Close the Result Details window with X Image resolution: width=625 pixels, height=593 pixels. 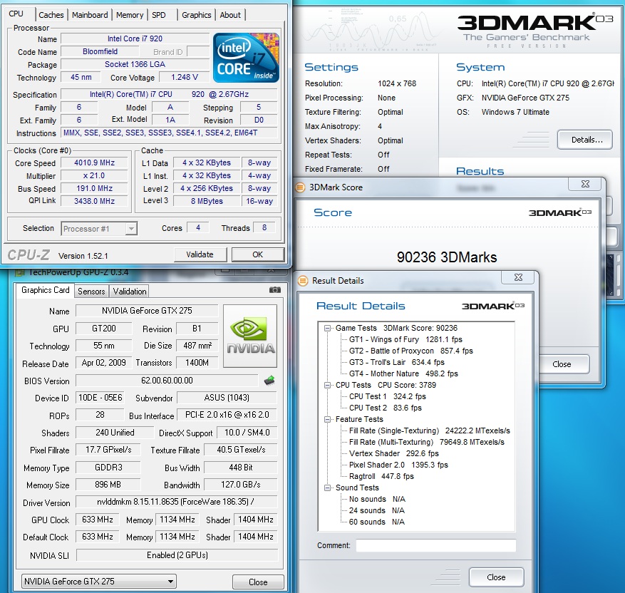coord(518,277)
